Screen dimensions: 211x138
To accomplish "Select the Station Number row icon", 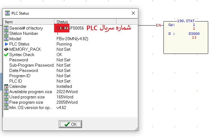I will click(6, 33).
